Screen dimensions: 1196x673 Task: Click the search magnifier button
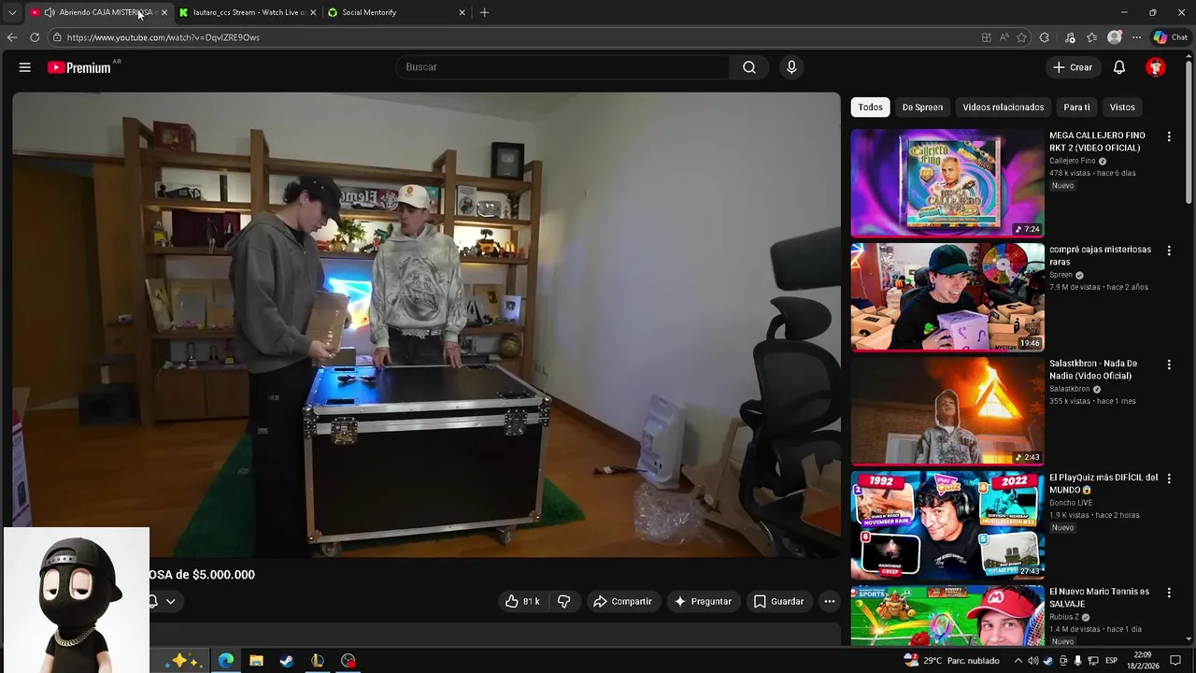749,67
